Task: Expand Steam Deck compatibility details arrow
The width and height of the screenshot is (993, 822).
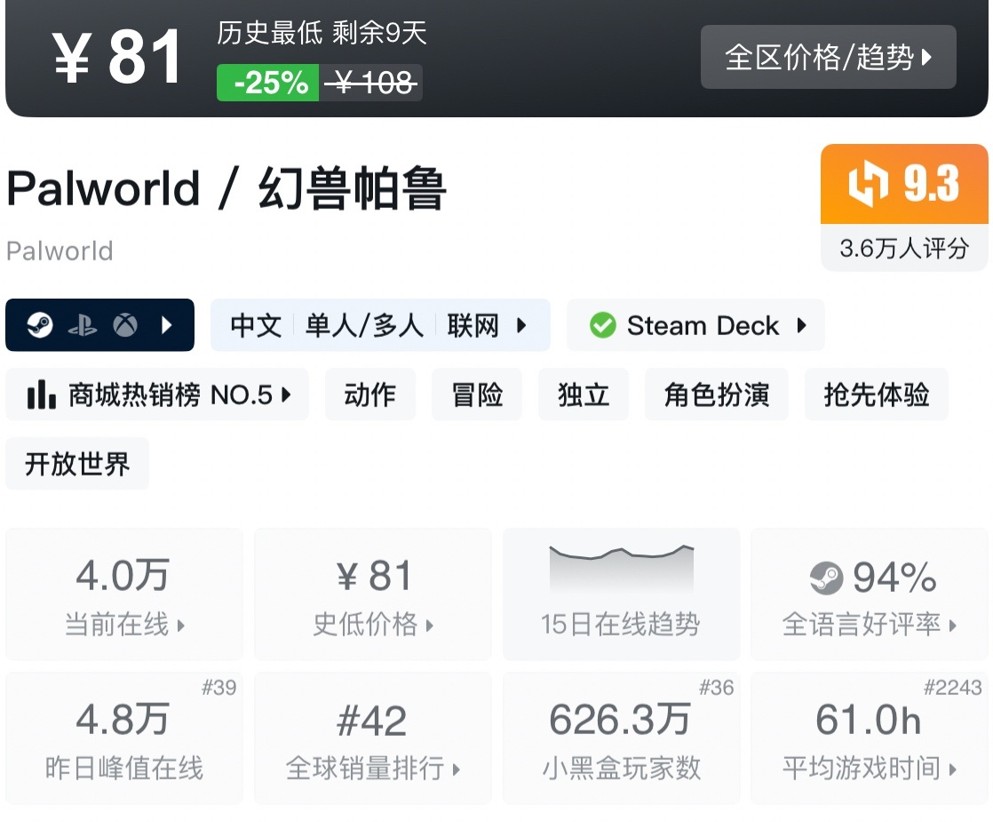Action: (802, 325)
